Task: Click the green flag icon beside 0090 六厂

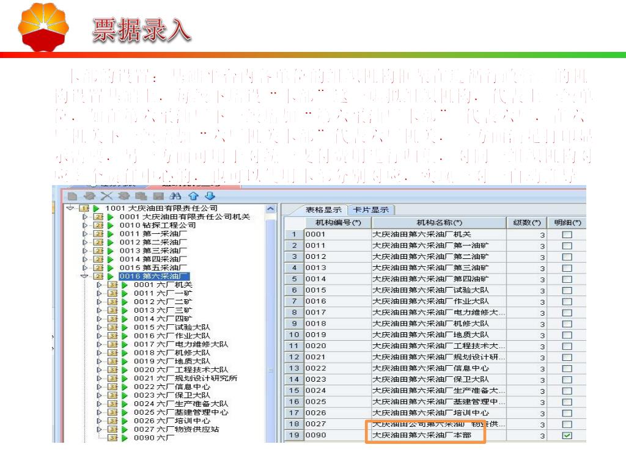Action: (x=125, y=438)
